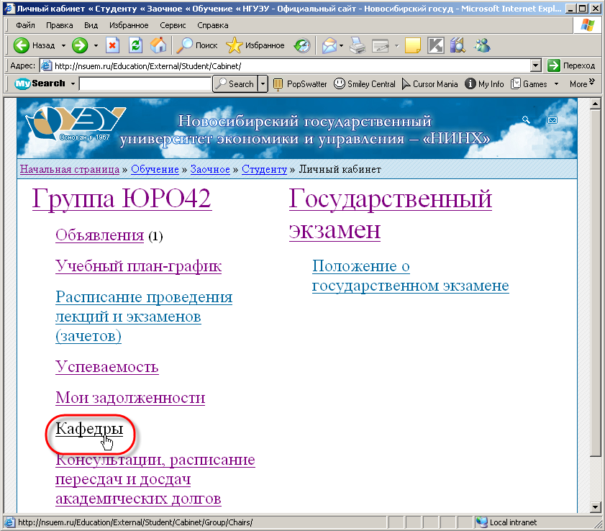
Task: Click the vertical scrollbar down arrow
Action: [595, 507]
